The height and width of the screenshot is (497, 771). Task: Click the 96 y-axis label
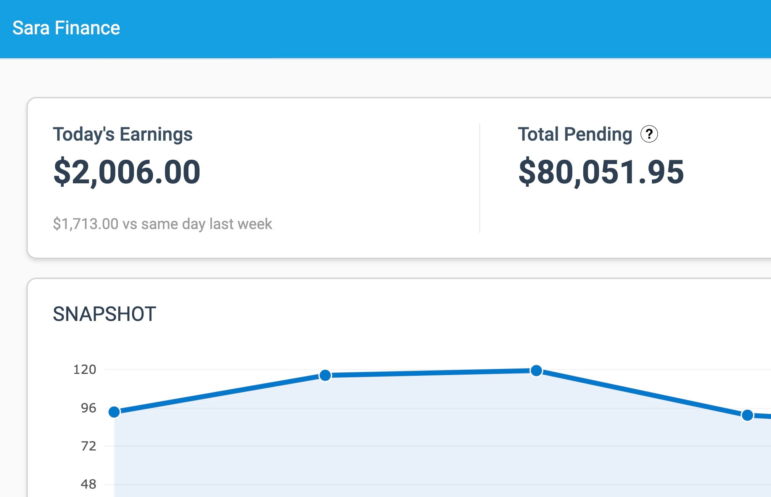coord(89,408)
